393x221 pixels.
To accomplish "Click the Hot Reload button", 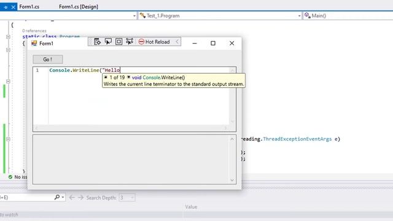I will point(154,42).
